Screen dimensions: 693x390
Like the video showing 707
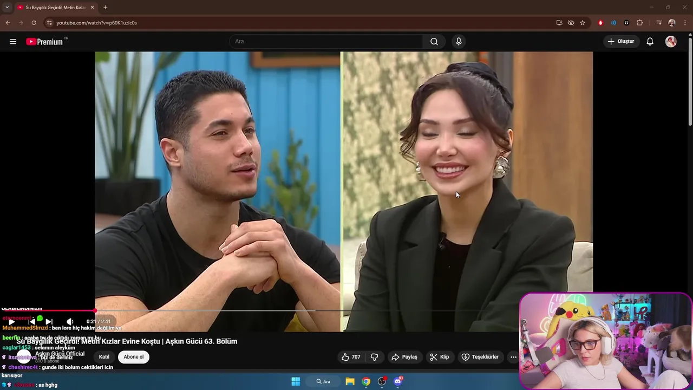click(x=350, y=357)
